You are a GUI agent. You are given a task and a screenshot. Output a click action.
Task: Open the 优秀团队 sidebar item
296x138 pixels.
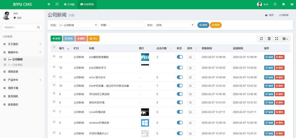tap(22, 96)
